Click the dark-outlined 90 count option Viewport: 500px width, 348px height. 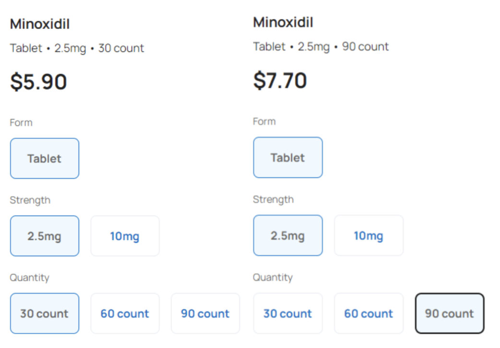[x=450, y=314]
